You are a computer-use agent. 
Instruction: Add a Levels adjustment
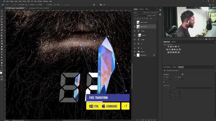[171, 47]
